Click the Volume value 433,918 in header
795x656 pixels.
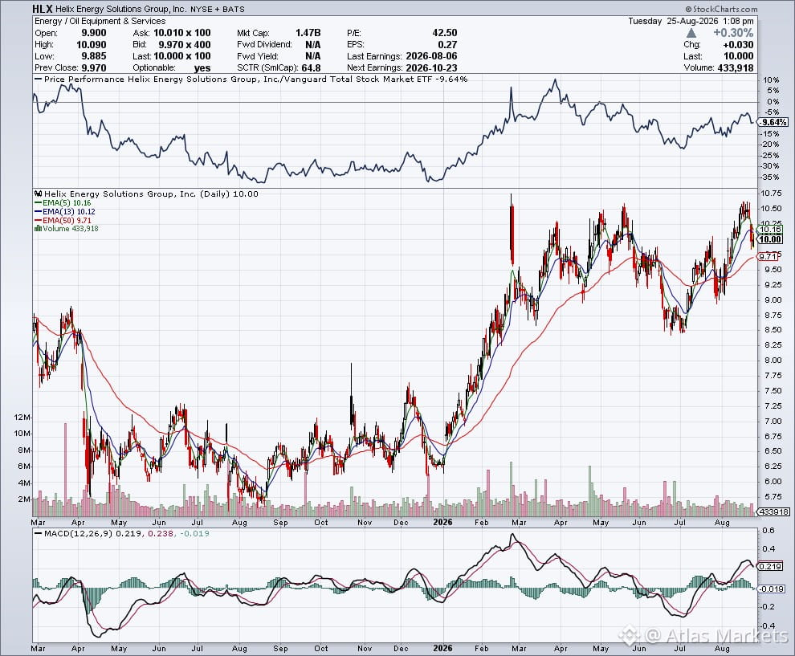(735, 68)
